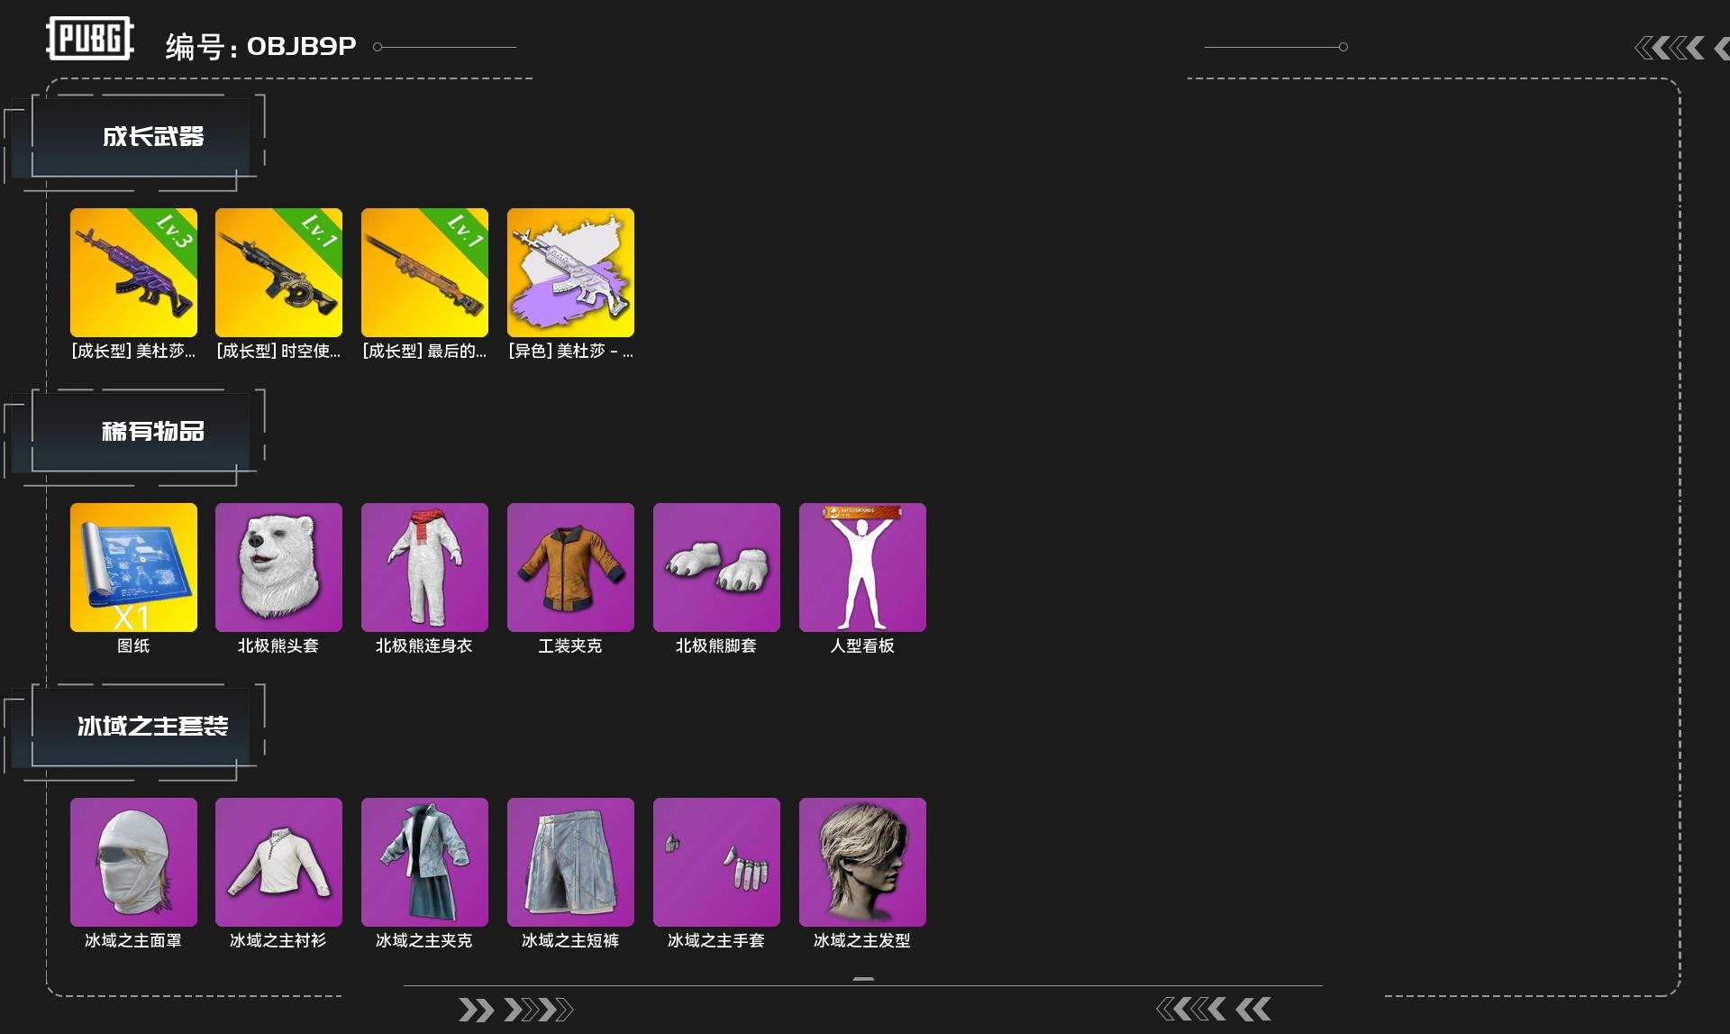
Task: Pick the 冰域之主短裤 shorts
Action: tap(570, 862)
